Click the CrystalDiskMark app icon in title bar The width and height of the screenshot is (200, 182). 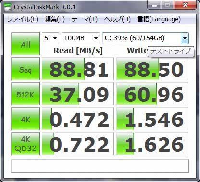(8, 7)
